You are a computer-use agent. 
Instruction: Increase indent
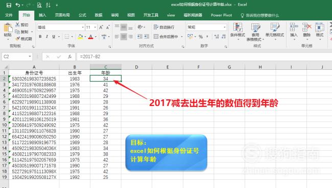(x=147, y=37)
